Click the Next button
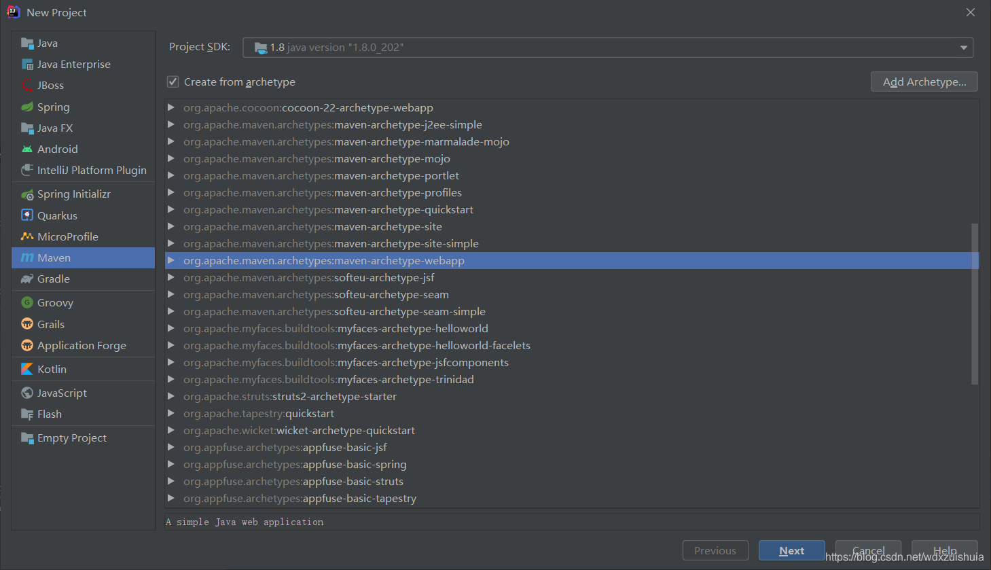 coord(791,550)
